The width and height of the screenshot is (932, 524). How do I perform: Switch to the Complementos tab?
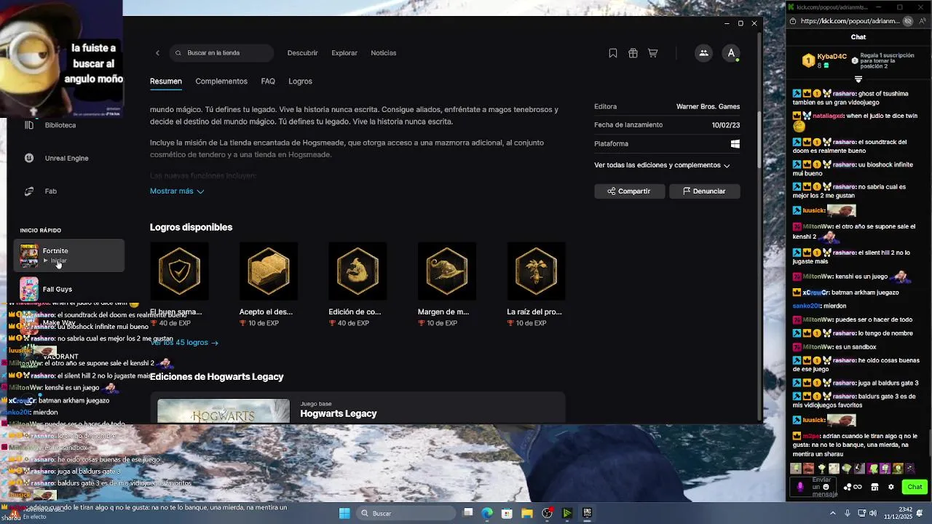point(221,82)
